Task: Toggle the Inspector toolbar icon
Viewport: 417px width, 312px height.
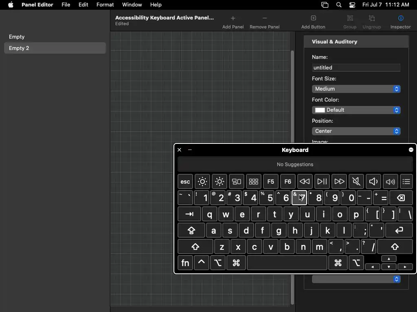Action: (401, 18)
